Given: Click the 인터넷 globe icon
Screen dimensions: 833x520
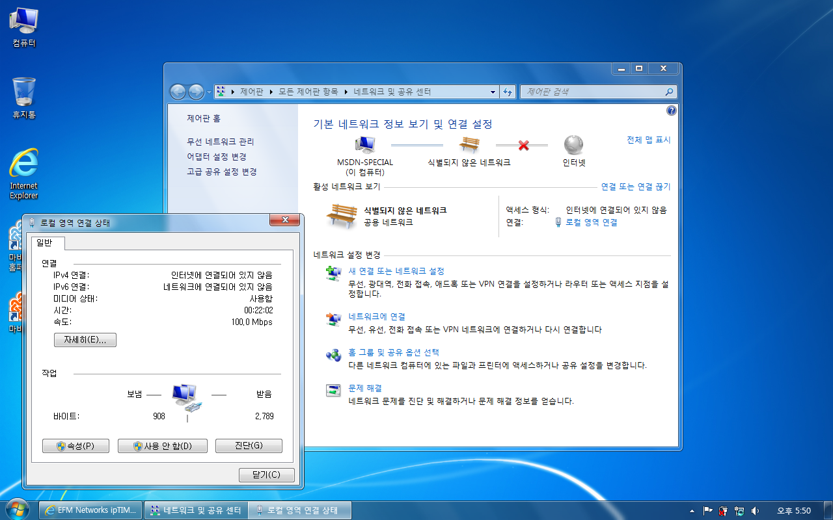Looking at the screenshot, I should [573, 144].
